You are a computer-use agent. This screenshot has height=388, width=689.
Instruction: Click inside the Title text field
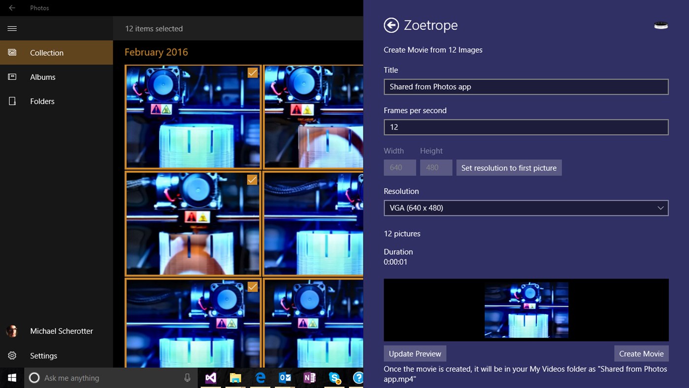(x=526, y=87)
